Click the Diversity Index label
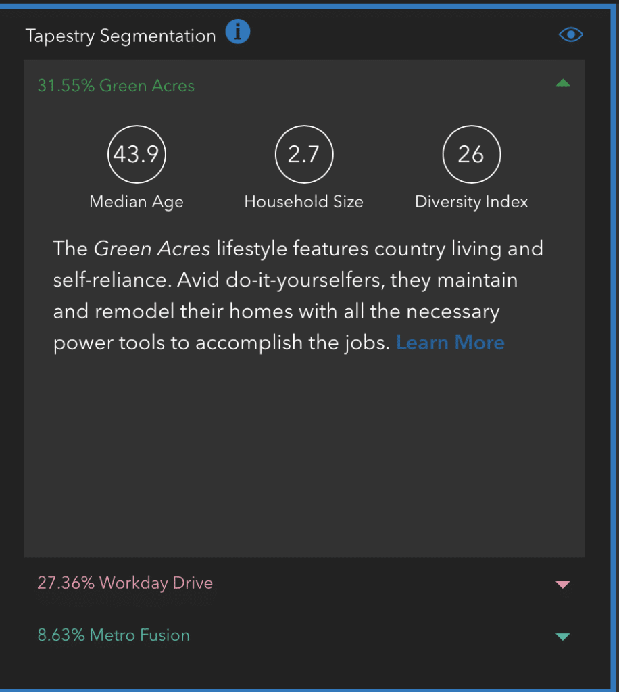Viewport: 619px width, 692px height. point(472,202)
